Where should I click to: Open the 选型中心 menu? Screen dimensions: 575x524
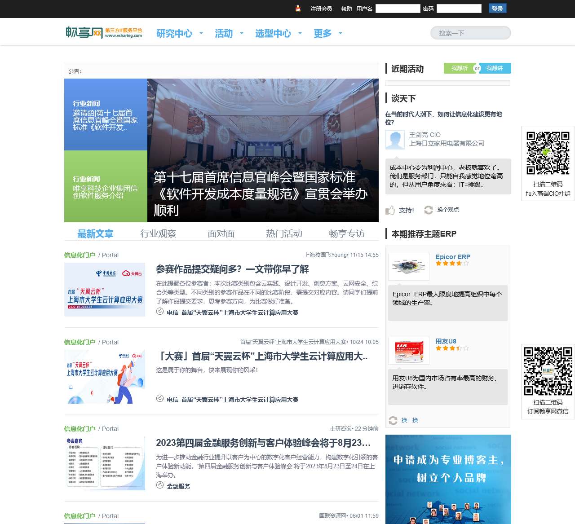(273, 33)
